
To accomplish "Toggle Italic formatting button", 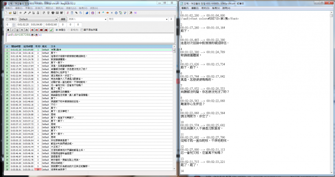I will 13,30.
